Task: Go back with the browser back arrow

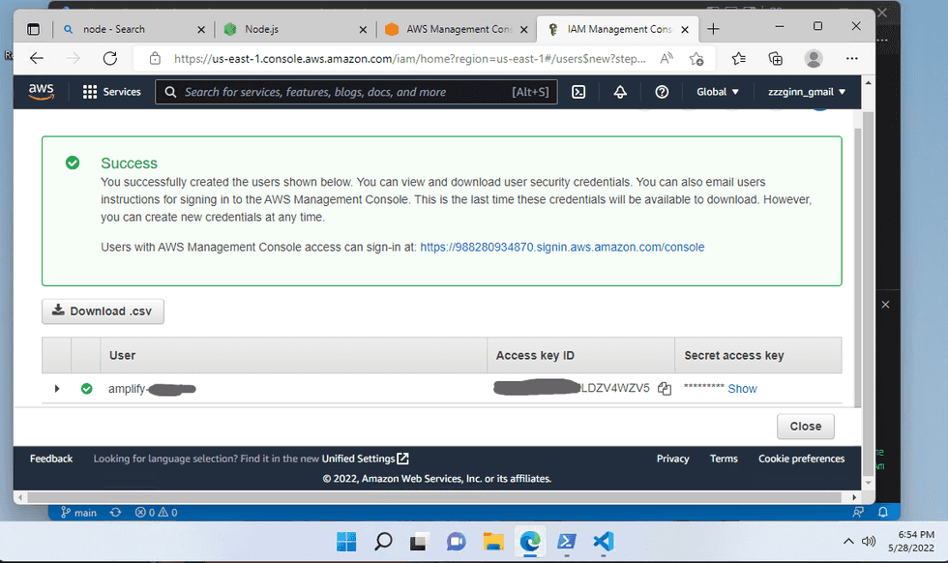Action: click(37, 58)
